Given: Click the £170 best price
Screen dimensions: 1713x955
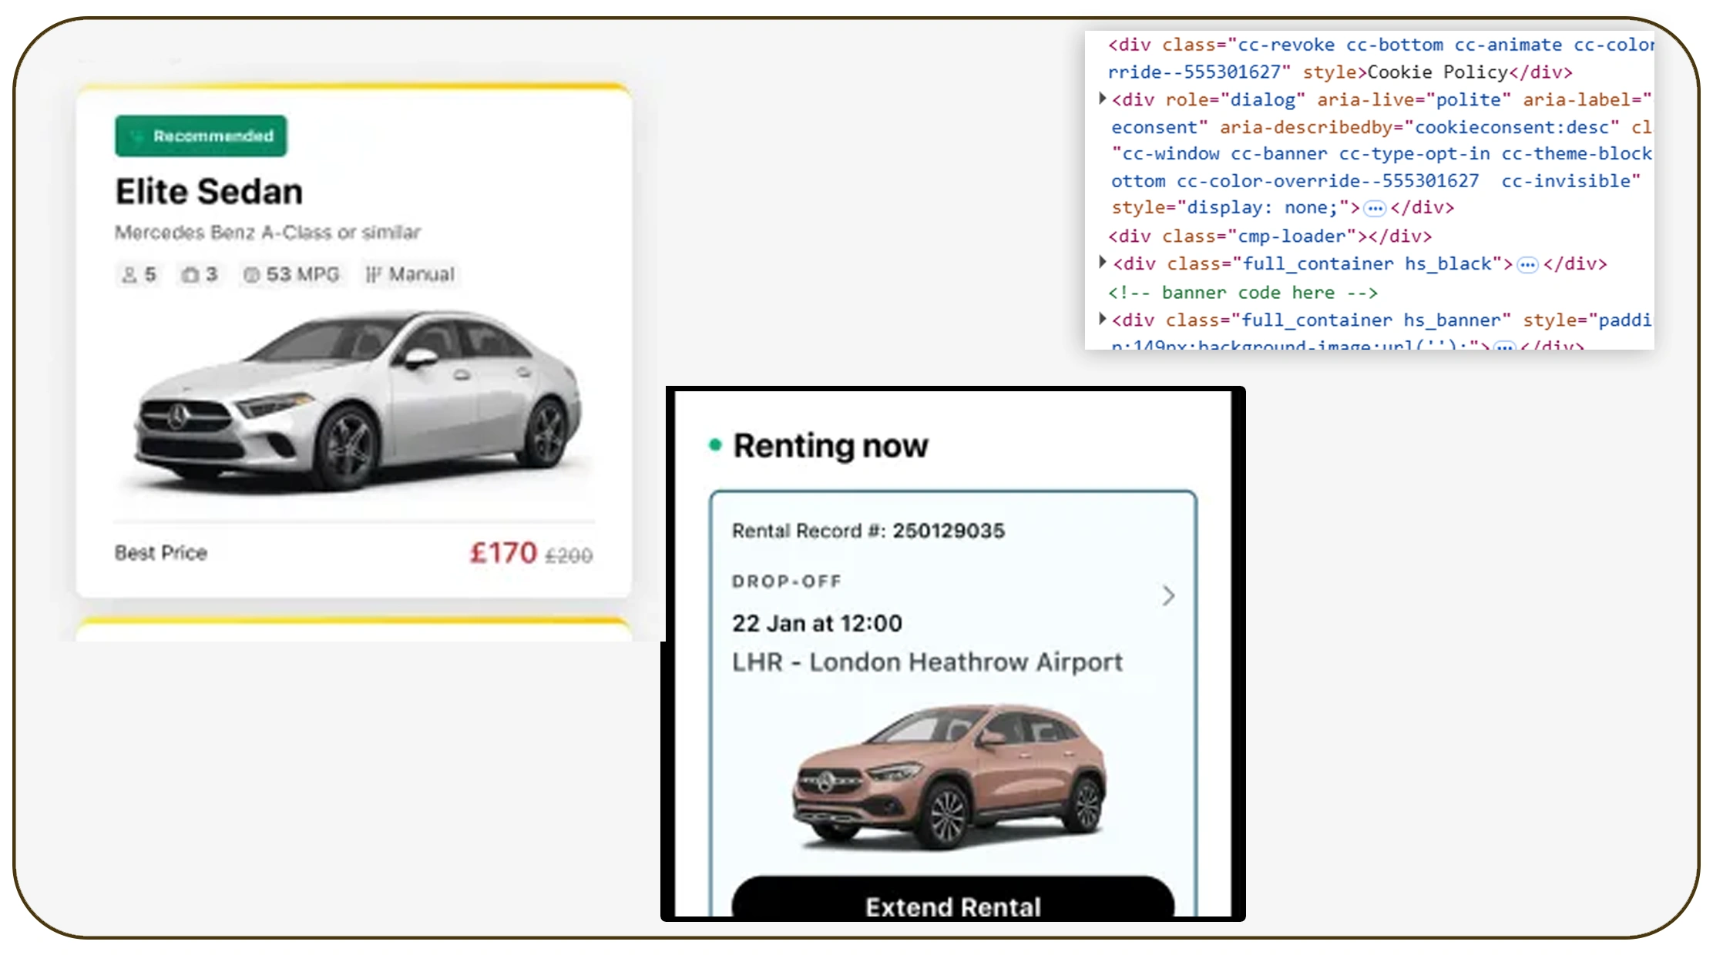Looking at the screenshot, I should pos(503,553).
